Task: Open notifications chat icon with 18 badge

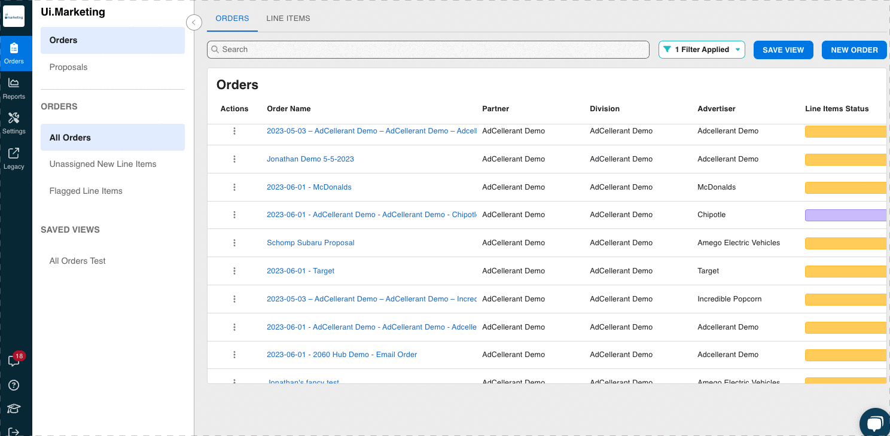Action: click(x=14, y=361)
